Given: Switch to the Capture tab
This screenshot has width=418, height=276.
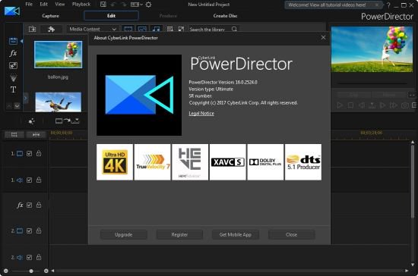Looking at the screenshot, I should [51, 16].
